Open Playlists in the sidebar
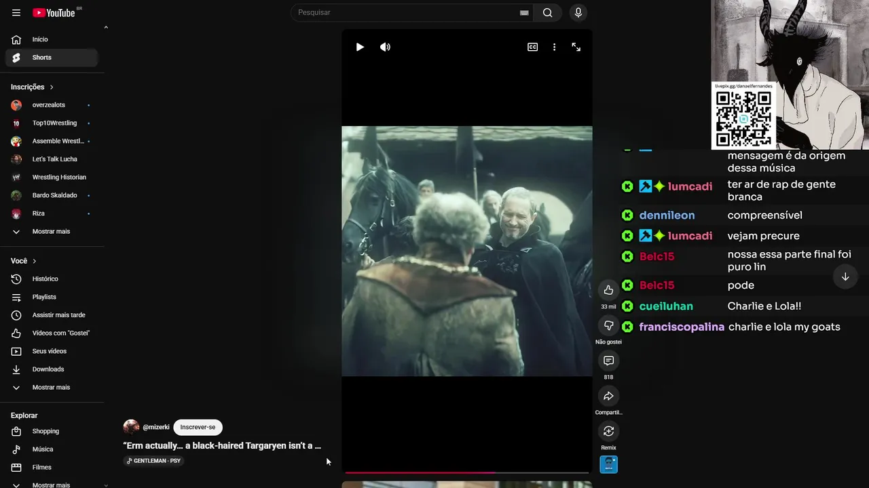The image size is (869, 488). [52, 297]
